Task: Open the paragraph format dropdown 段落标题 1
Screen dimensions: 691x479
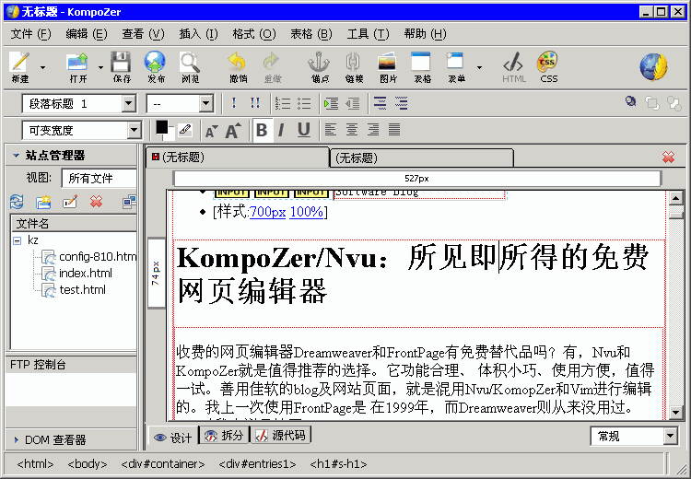Action: coord(81,104)
